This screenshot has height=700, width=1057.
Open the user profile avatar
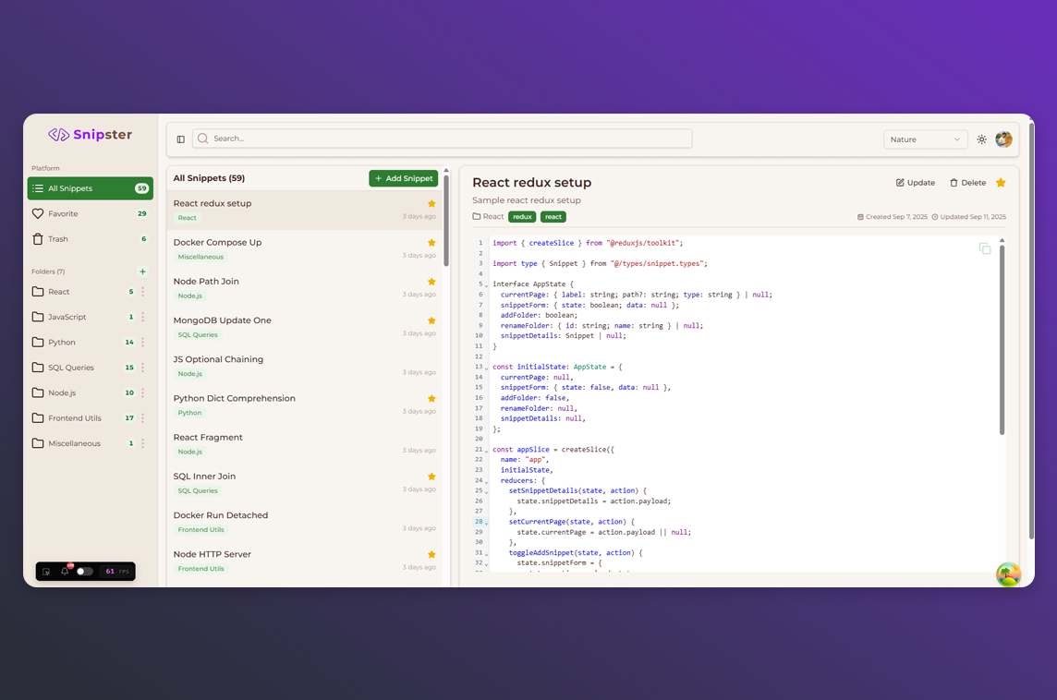1003,139
